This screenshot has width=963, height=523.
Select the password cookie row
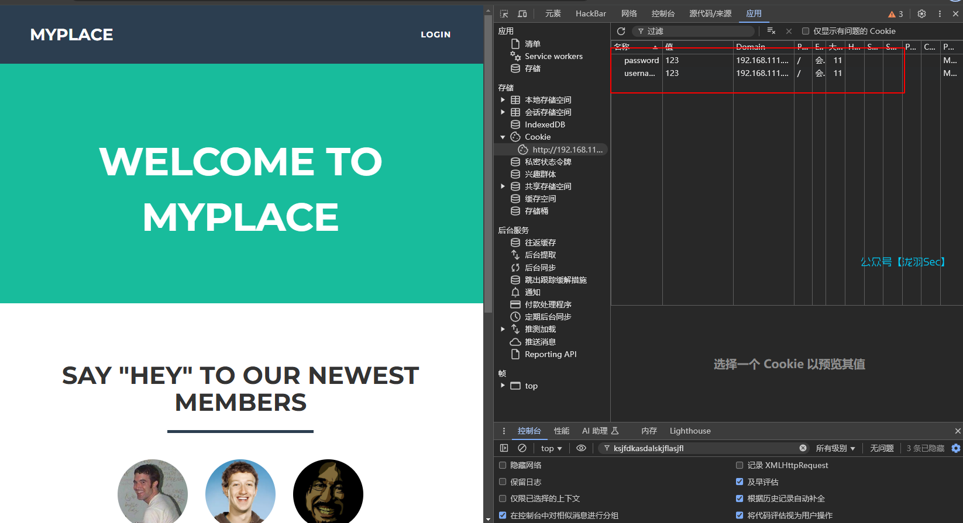pyautogui.click(x=641, y=60)
